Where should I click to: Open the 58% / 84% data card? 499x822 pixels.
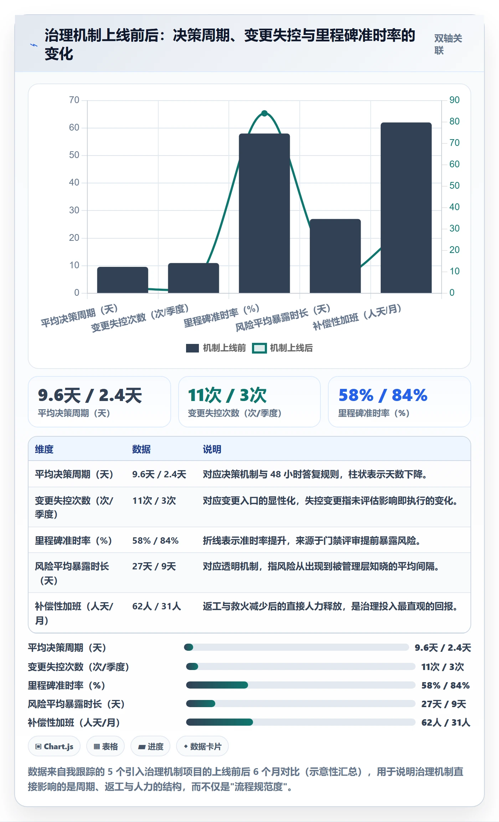(x=400, y=402)
